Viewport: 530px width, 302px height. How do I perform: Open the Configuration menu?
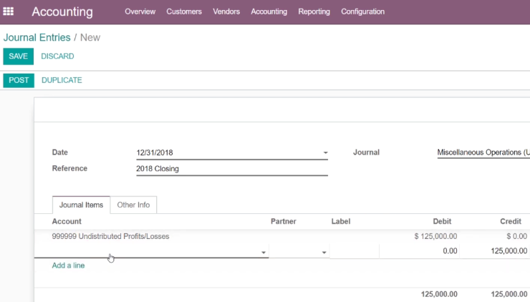point(362,11)
